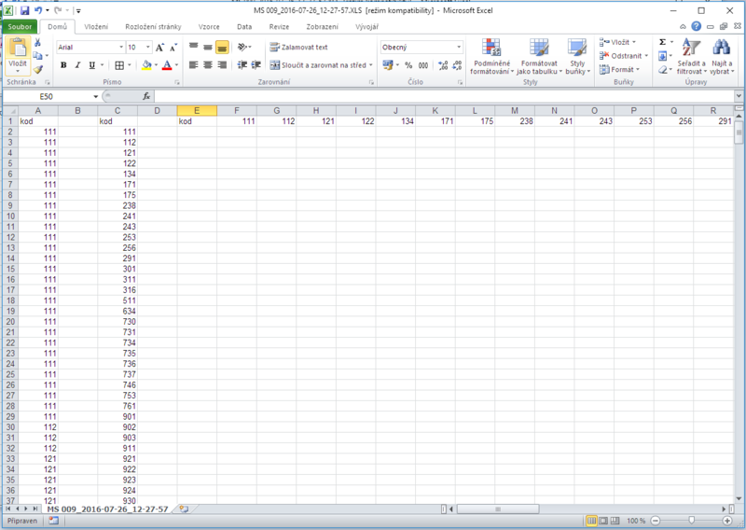746x530 pixels.
Task: Click the Cut scissors icon
Action: pos(37,42)
